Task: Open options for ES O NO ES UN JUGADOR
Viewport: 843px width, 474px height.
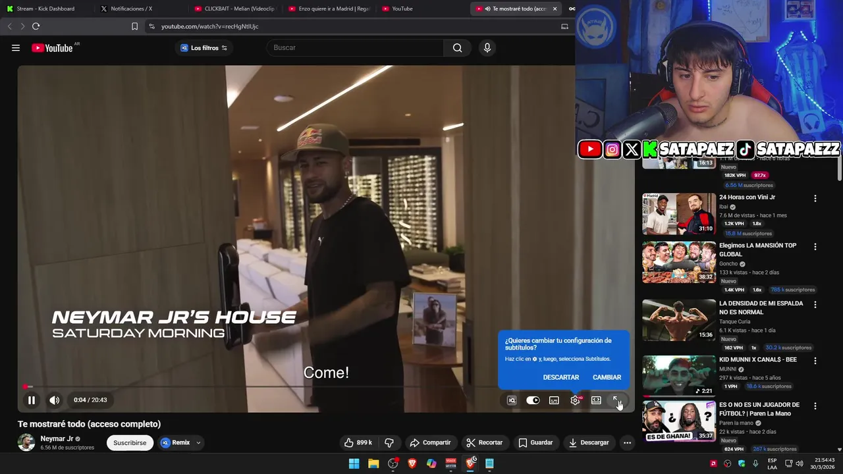Action: (x=815, y=406)
